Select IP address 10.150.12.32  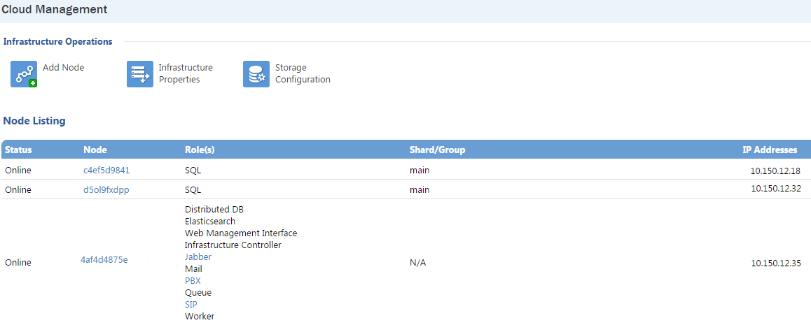[776, 189]
